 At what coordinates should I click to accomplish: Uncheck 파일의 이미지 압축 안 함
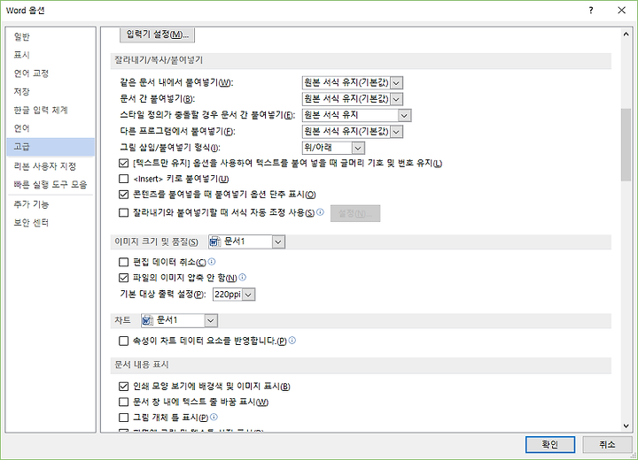[123, 278]
